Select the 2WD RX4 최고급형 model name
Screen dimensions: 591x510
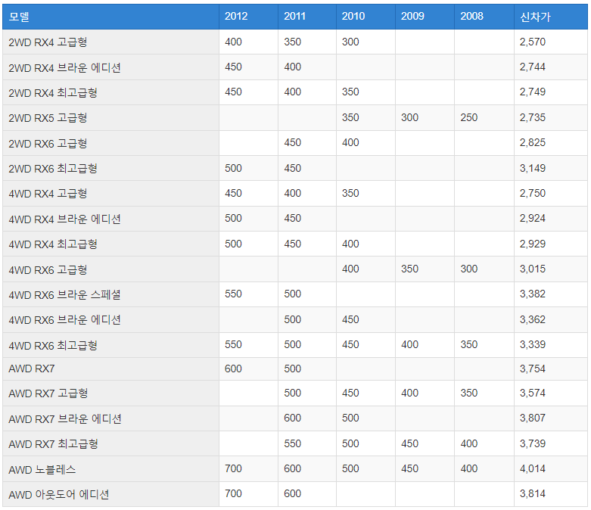pos(53,92)
